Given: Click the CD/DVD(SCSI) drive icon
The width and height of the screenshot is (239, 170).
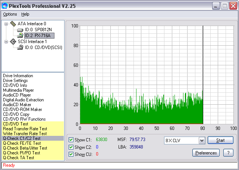Looking at the screenshot, I should coord(20,48).
